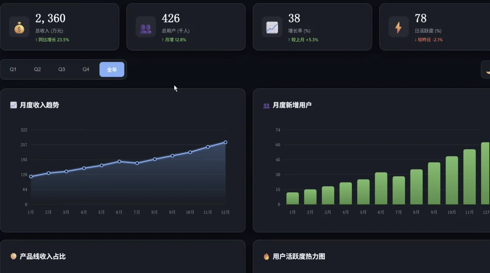
Task: Click the chart icon on 增长率 card
Action: pos(272,27)
